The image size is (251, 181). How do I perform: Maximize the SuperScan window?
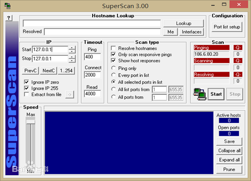224,5
